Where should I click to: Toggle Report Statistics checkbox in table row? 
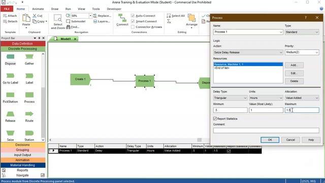(229, 151)
